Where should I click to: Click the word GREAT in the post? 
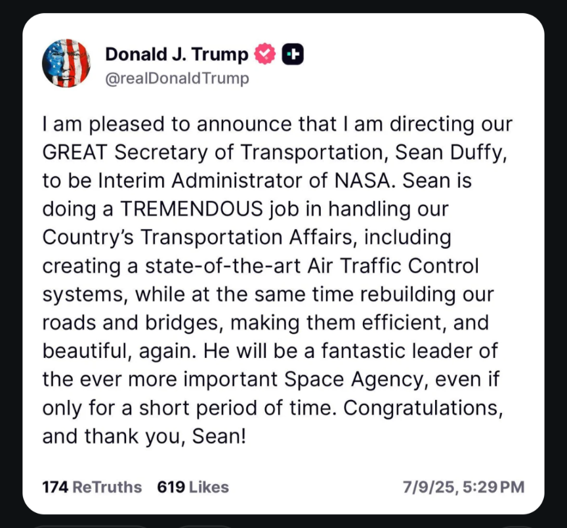[x=75, y=152]
